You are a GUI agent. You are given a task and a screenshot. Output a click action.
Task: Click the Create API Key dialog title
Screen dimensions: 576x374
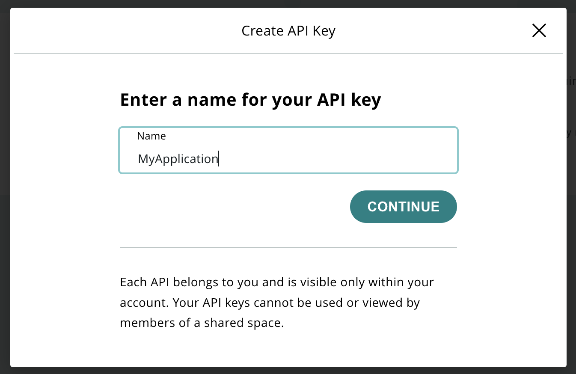click(x=288, y=31)
